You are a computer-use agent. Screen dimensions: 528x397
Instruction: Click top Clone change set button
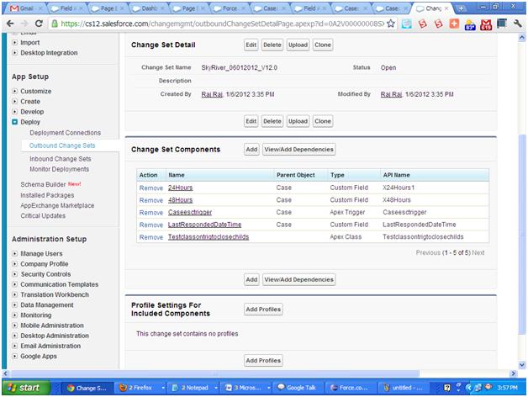click(323, 45)
